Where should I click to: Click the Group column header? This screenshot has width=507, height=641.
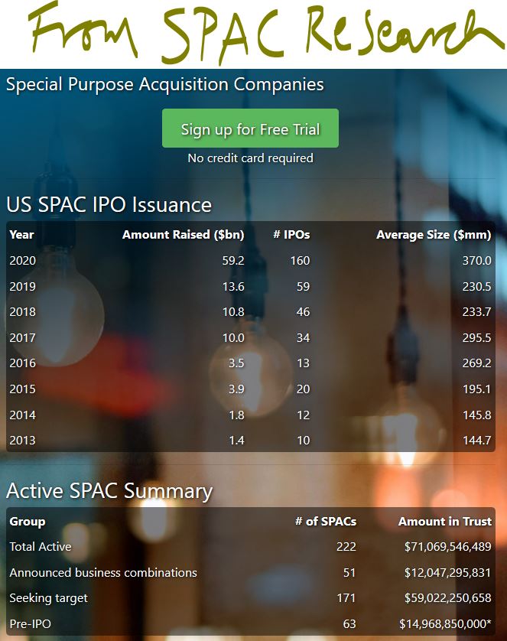28,521
